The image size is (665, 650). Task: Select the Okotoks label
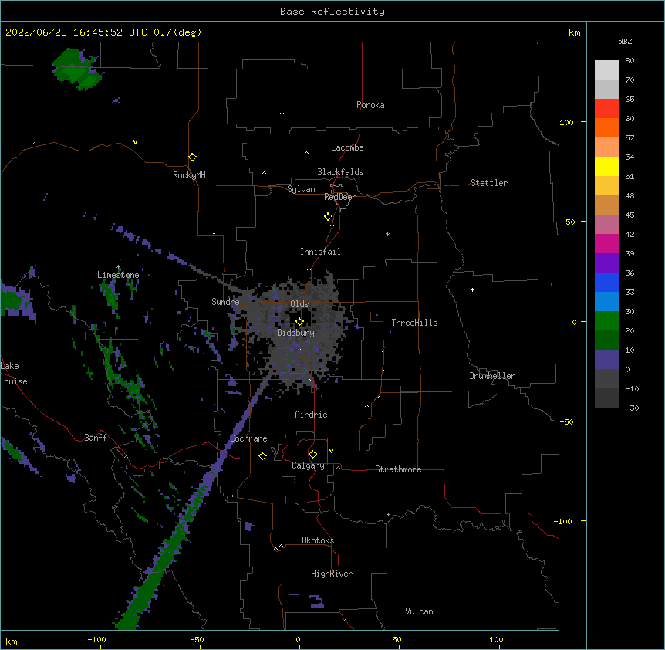pyautogui.click(x=318, y=540)
